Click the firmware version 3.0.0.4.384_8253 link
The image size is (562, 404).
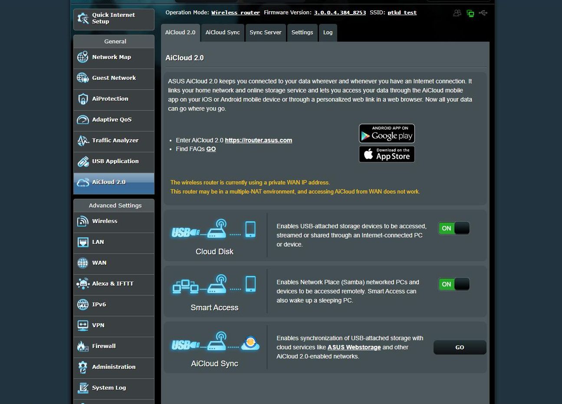click(x=340, y=13)
